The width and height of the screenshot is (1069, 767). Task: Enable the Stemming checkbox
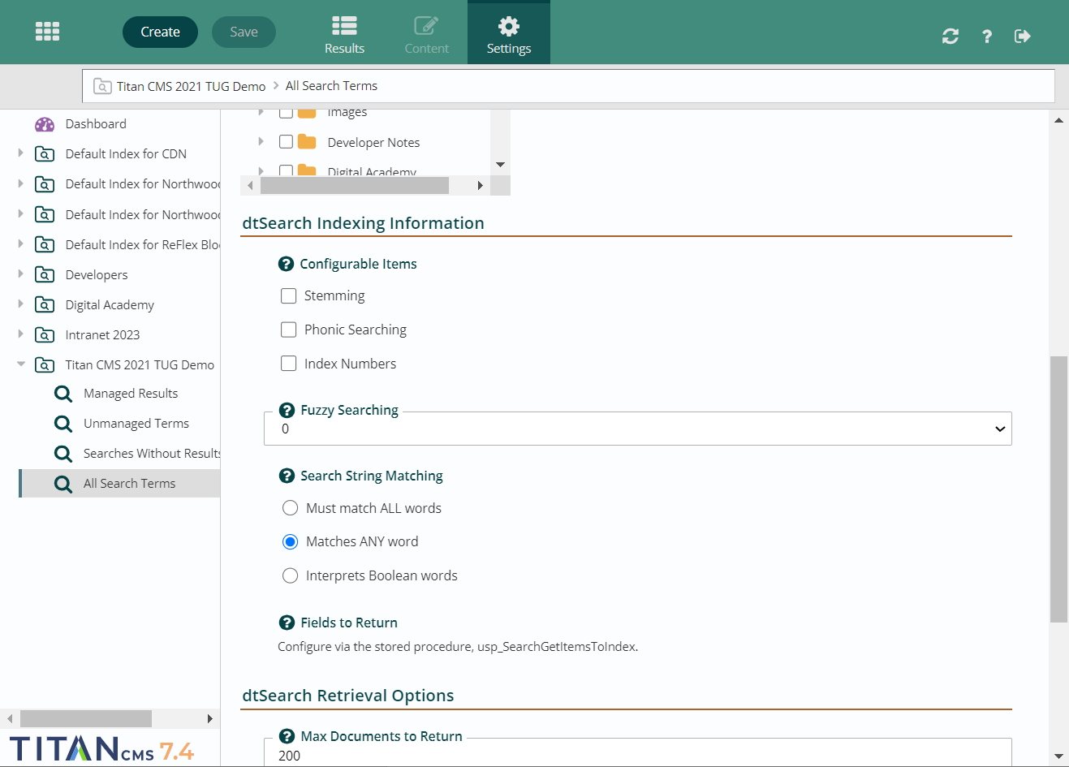click(288, 295)
